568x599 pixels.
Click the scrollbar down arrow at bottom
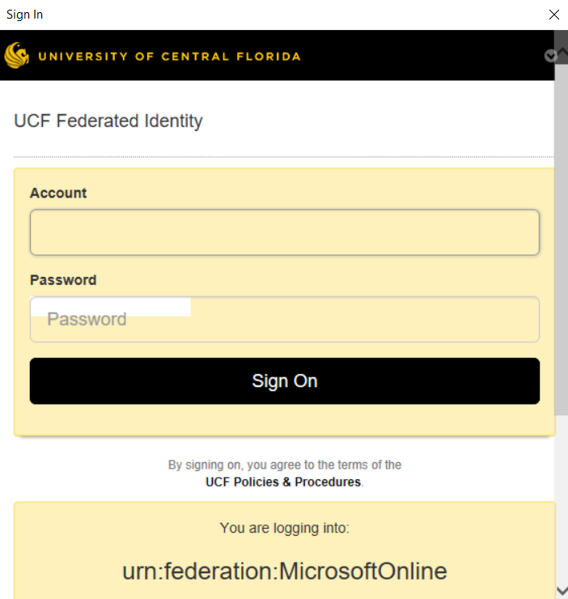[x=562, y=591]
